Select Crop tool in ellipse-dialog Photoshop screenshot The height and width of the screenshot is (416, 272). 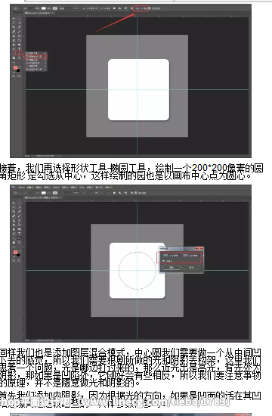coord(14,212)
